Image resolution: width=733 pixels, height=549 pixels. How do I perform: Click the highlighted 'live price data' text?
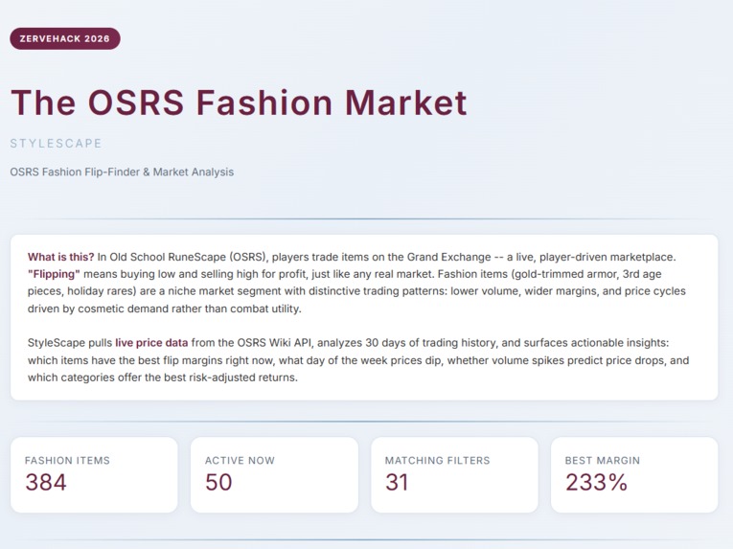pos(151,343)
